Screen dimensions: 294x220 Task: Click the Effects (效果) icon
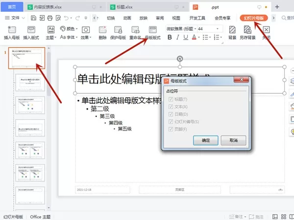pos(86,29)
